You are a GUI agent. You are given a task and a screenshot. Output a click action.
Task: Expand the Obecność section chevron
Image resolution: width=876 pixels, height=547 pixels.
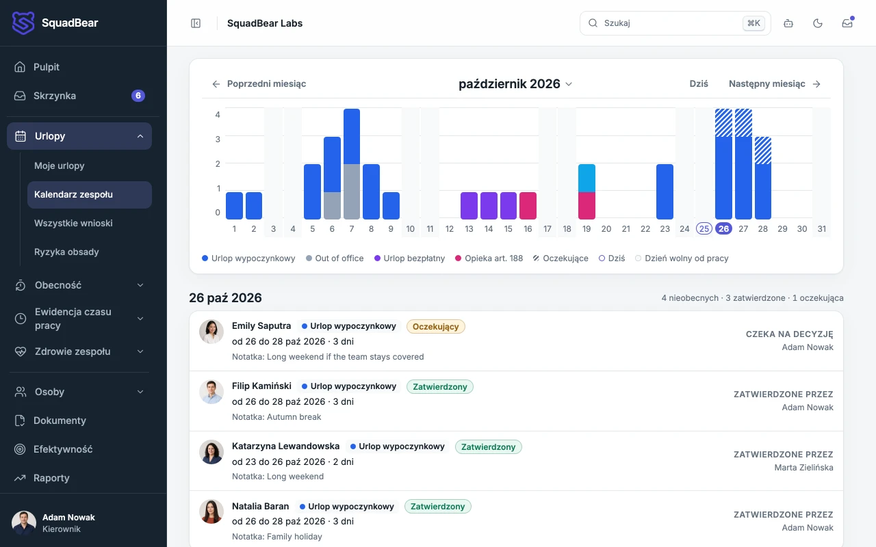click(x=140, y=285)
